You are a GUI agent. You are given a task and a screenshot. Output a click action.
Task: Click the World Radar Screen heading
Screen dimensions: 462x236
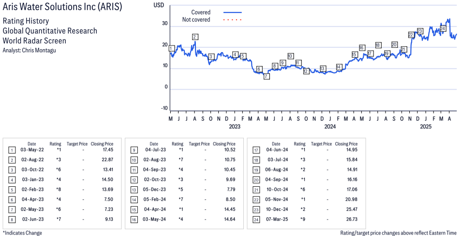click(34, 41)
